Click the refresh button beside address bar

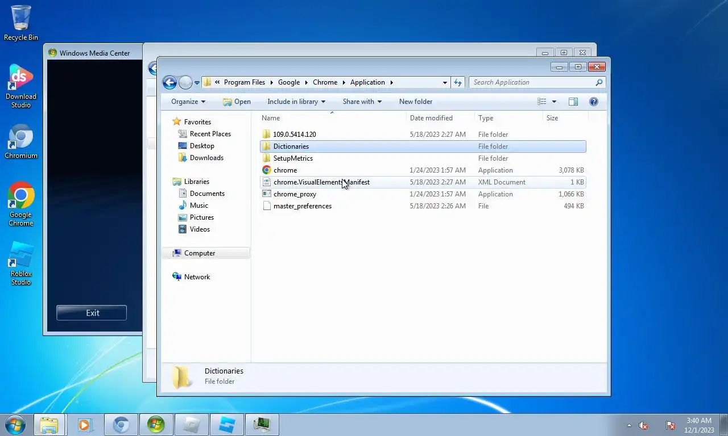pyautogui.click(x=458, y=82)
